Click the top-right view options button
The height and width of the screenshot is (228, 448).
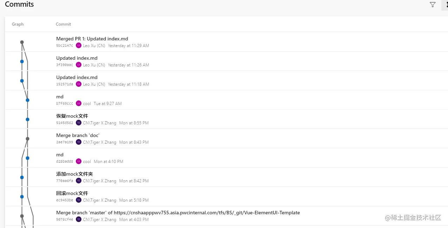tap(445, 5)
